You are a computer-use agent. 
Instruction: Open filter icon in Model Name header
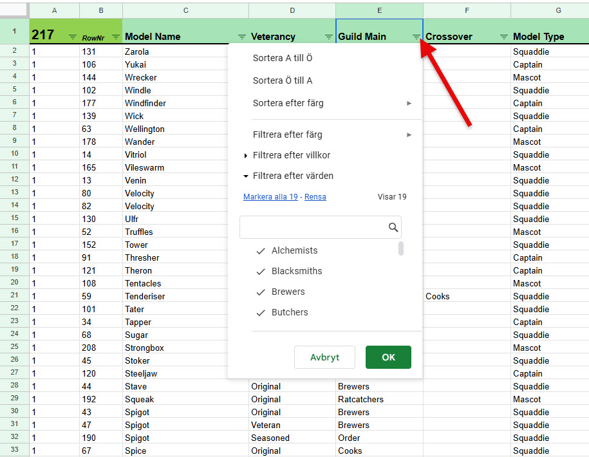point(242,37)
